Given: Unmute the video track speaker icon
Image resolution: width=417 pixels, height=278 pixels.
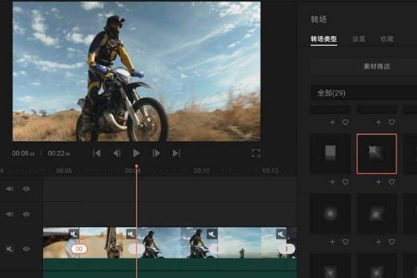Looking at the screenshot, I should pyautogui.click(x=10, y=249).
